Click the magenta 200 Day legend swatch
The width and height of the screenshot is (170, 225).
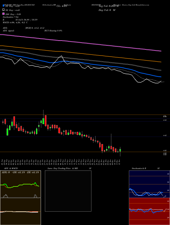click(x=3, y=14)
